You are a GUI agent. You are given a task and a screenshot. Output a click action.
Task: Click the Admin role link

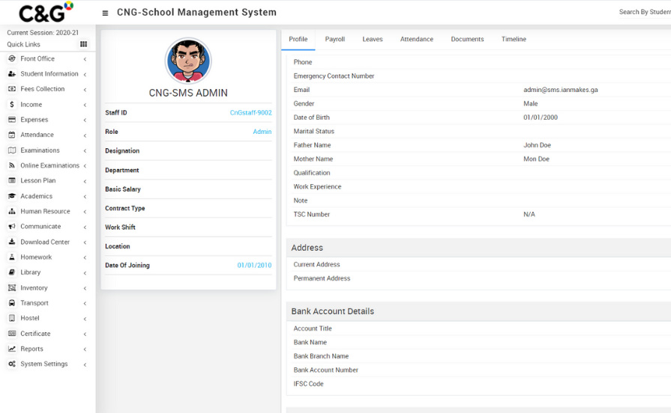(x=262, y=132)
